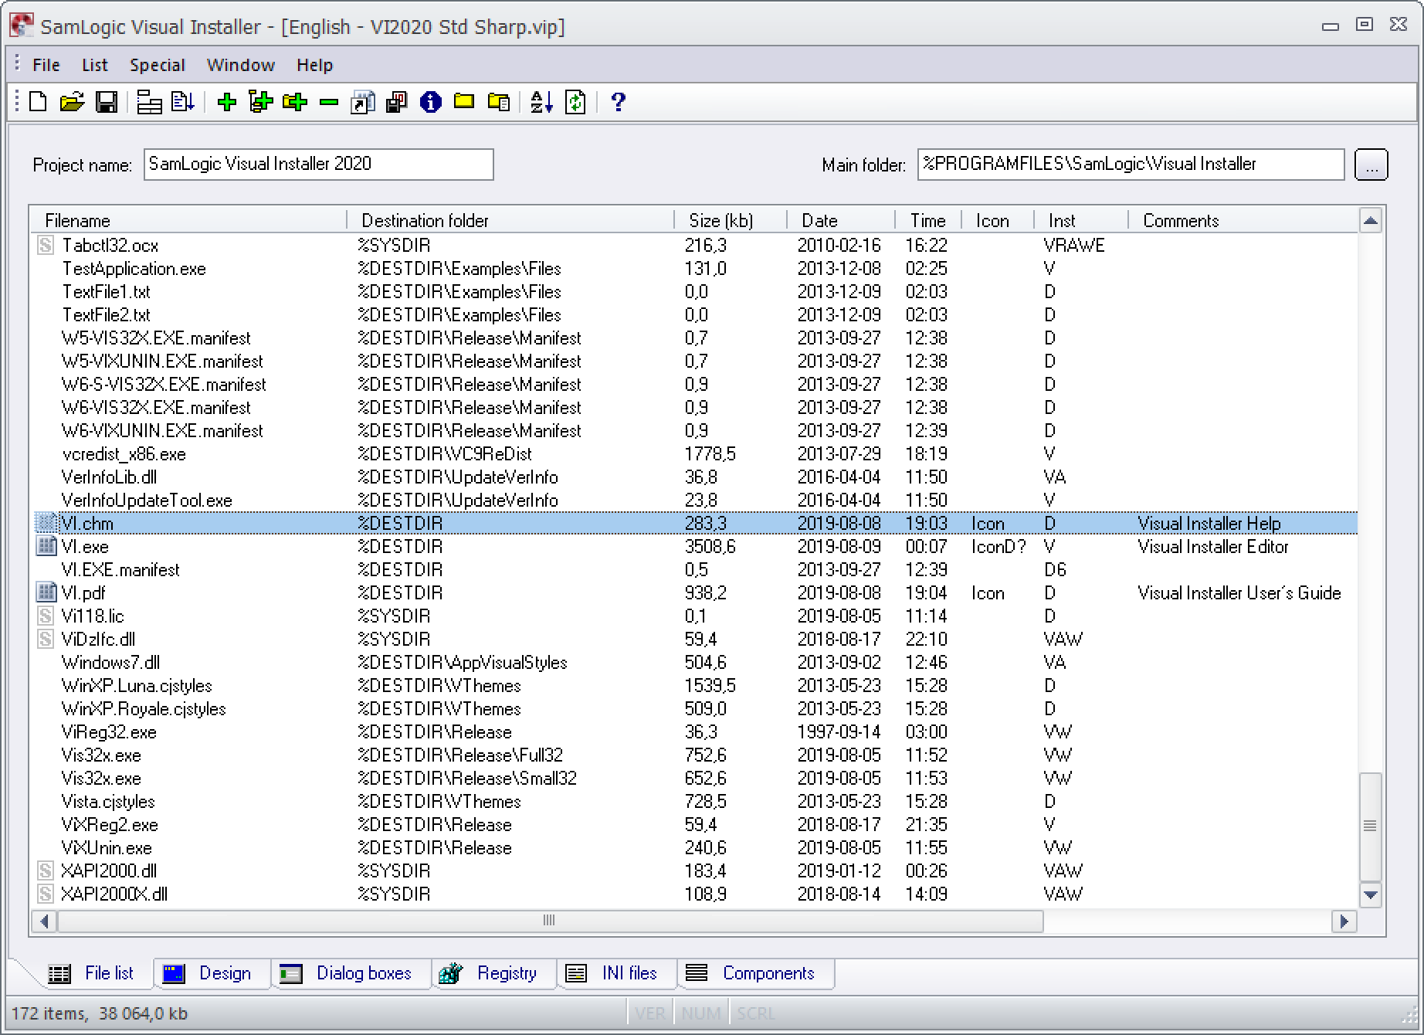Save the project with the floppy disk icon
This screenshot has height=1035, width=1424.
tap(106, 102)
